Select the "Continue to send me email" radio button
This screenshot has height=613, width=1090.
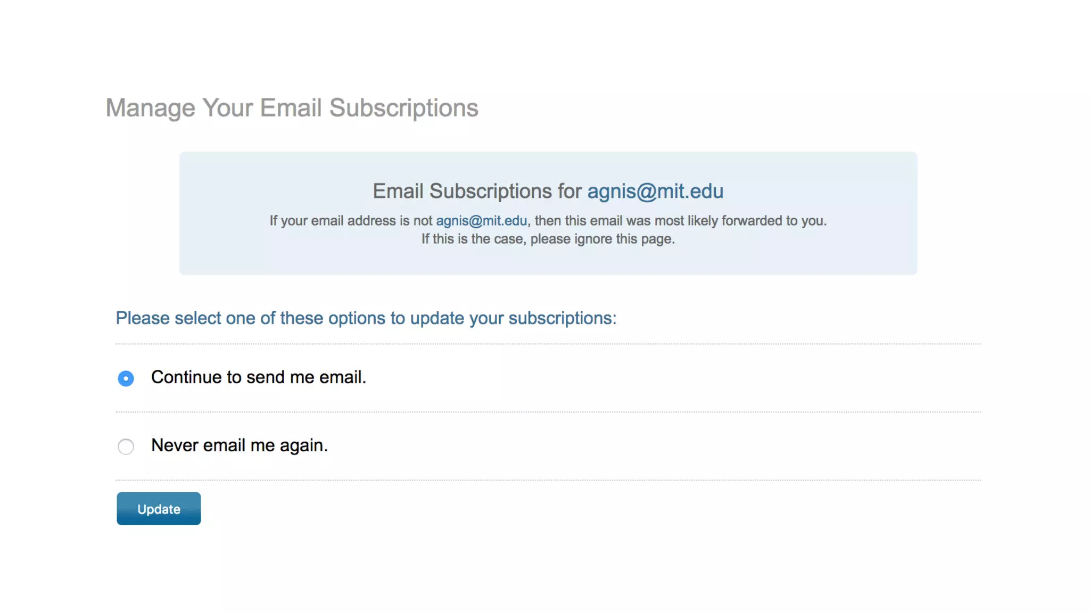pos(126,378)
